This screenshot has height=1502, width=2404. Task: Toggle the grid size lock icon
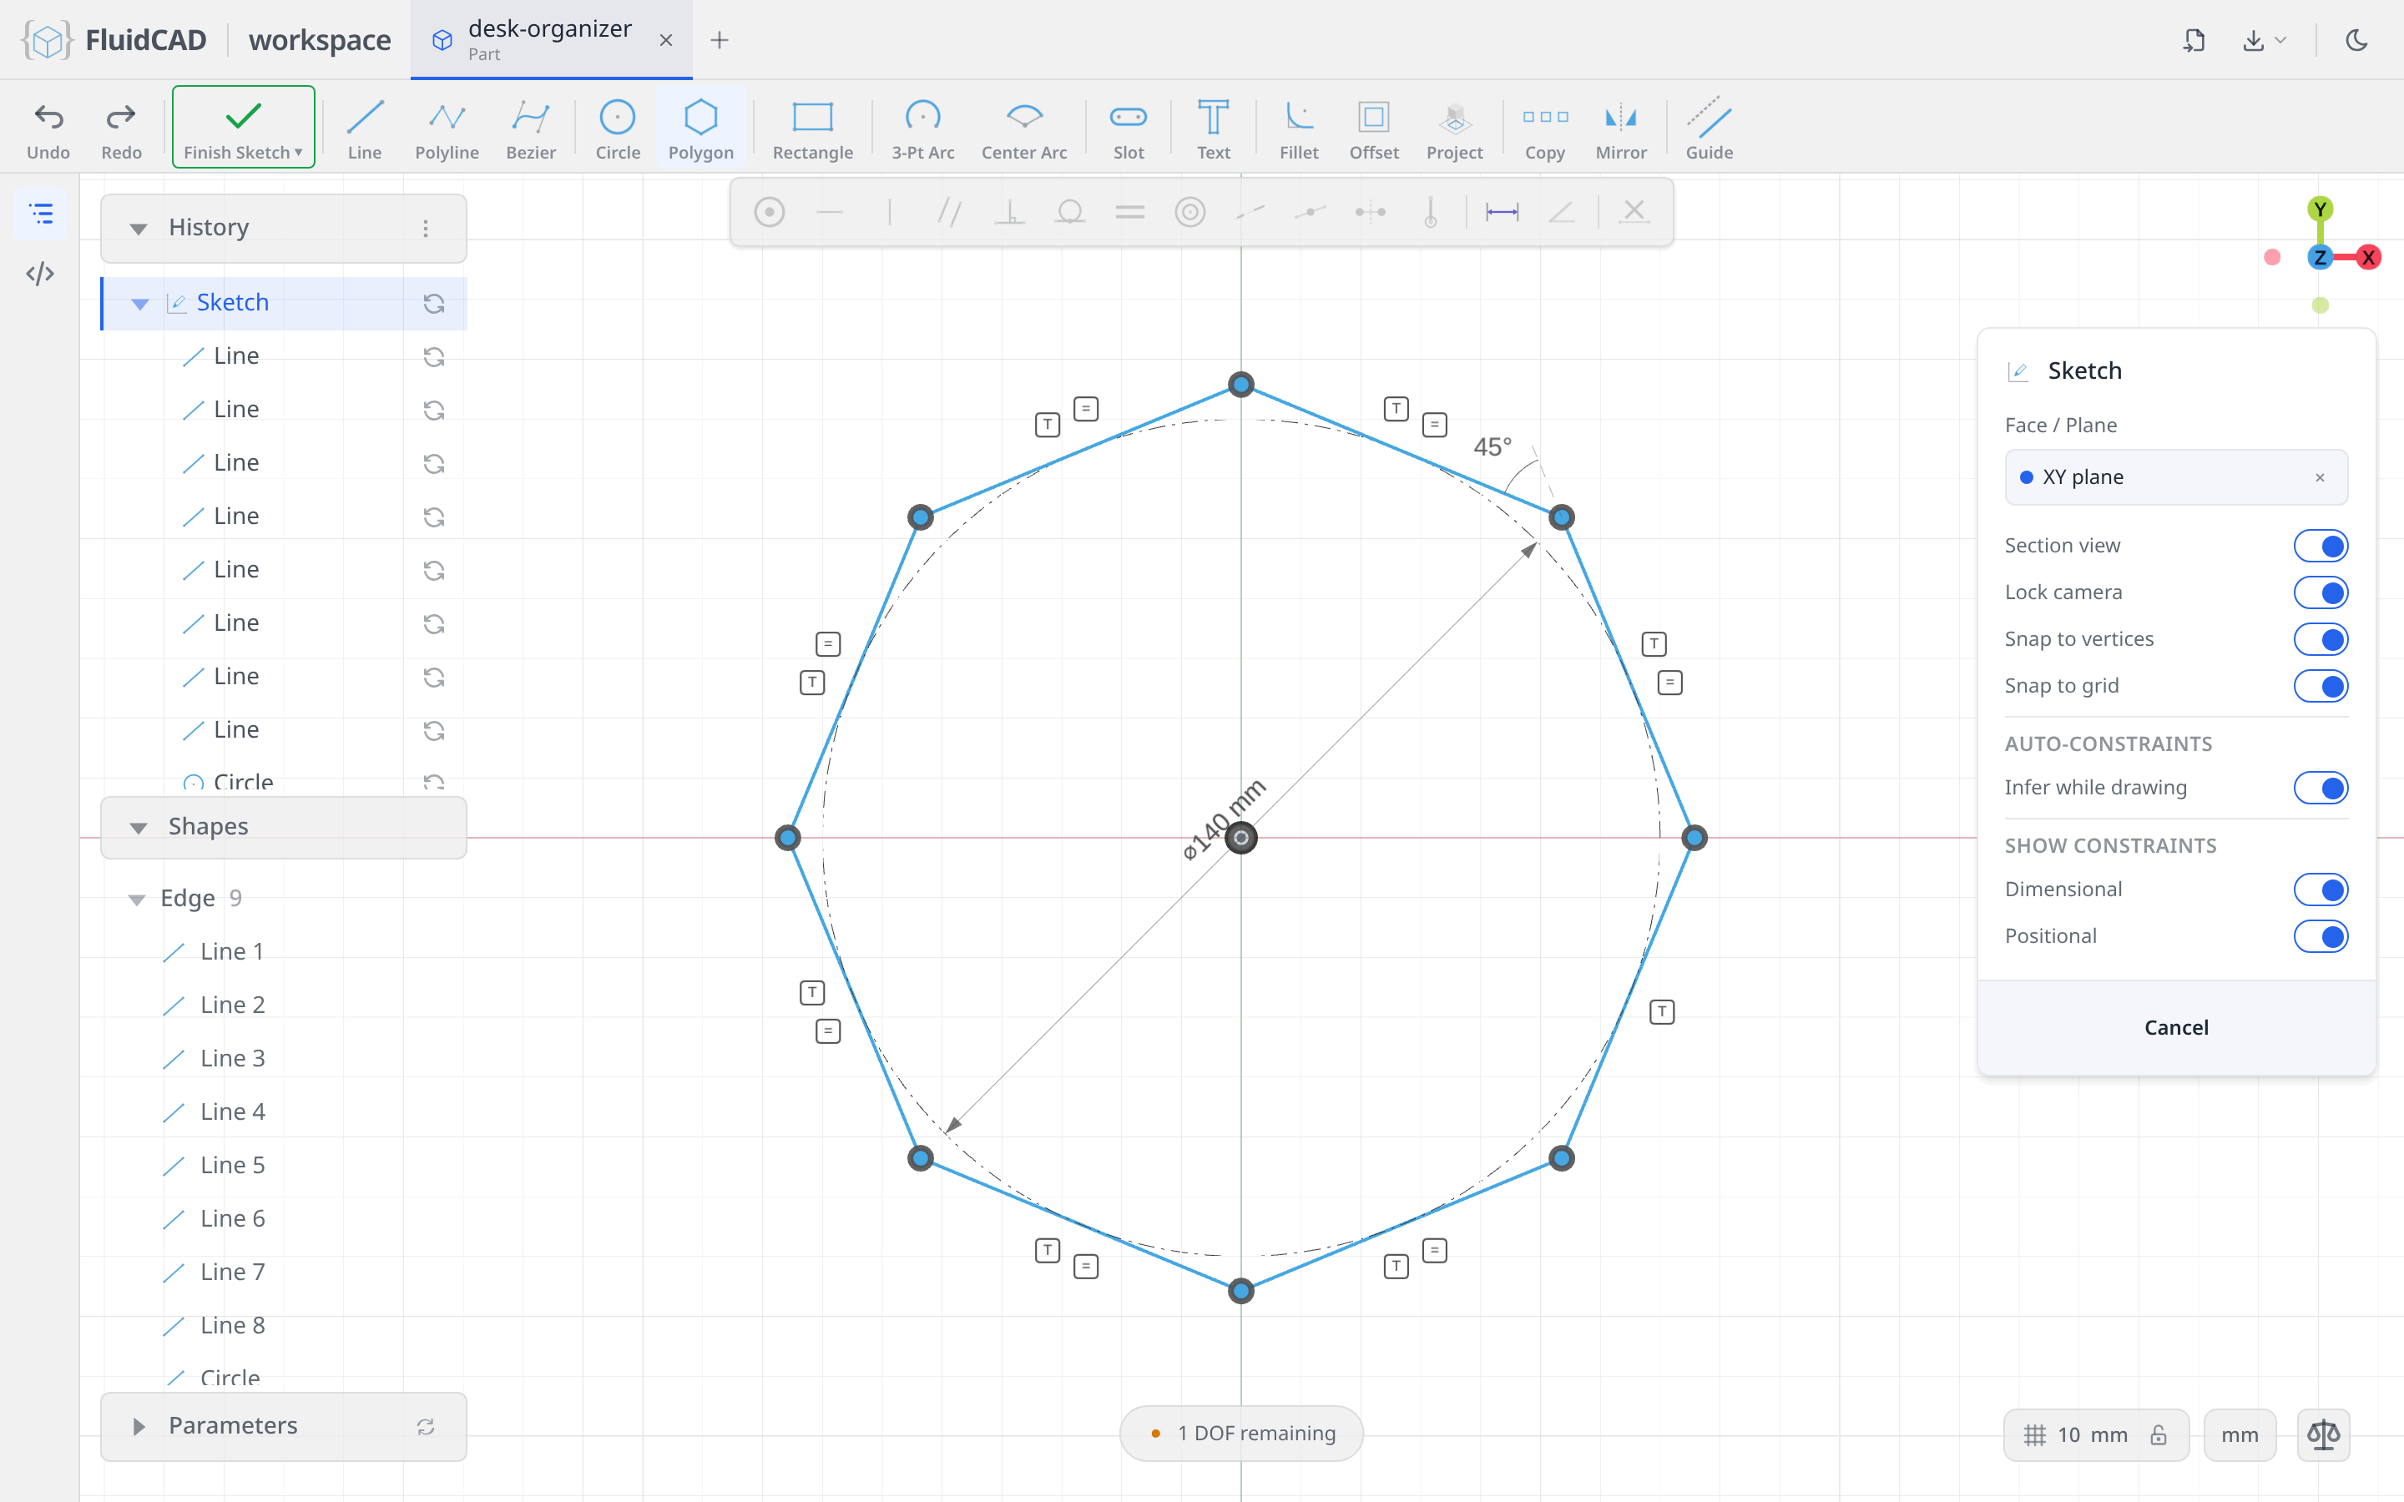coord(2158,1434)
